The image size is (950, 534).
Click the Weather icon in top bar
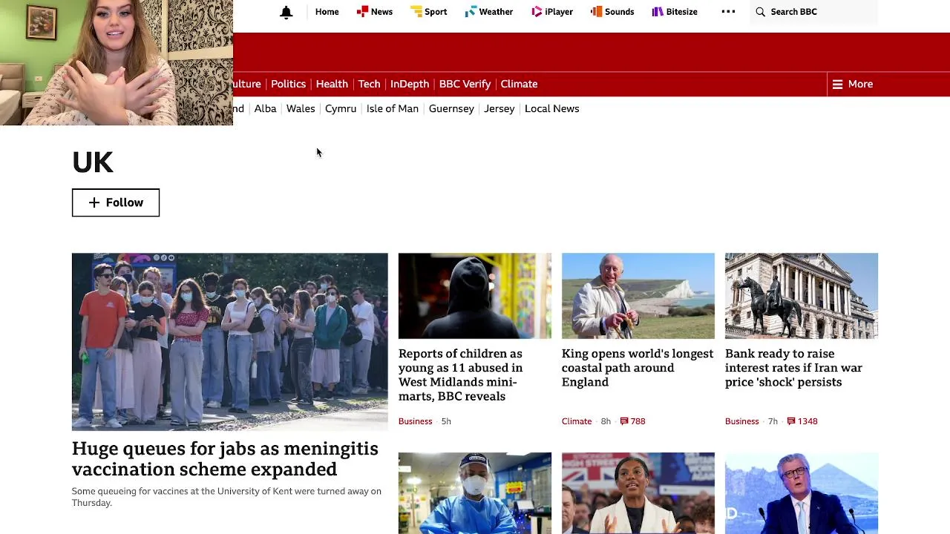pos(471,12)
